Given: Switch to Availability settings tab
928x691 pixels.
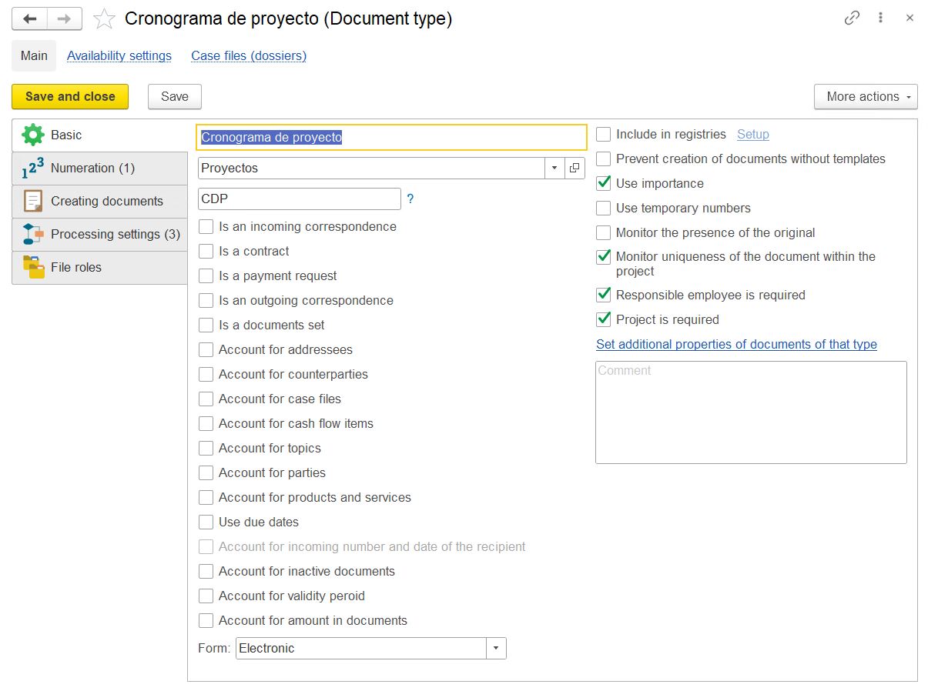Looking at the screenshot, I should (119, 55).
